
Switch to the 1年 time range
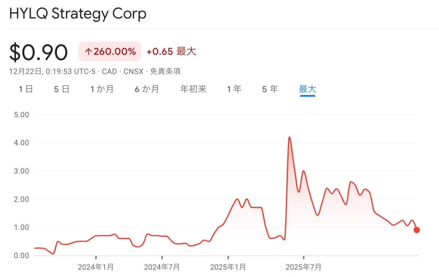pos(234,89)
